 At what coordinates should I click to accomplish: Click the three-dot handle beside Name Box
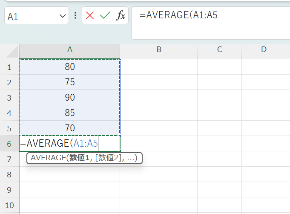pos(75,16)
